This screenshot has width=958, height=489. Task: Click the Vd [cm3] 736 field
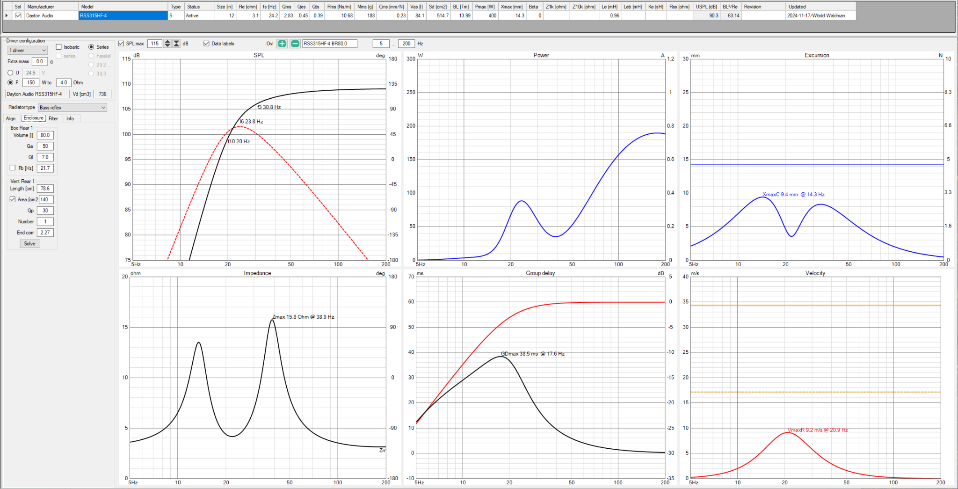pos(102,94)
